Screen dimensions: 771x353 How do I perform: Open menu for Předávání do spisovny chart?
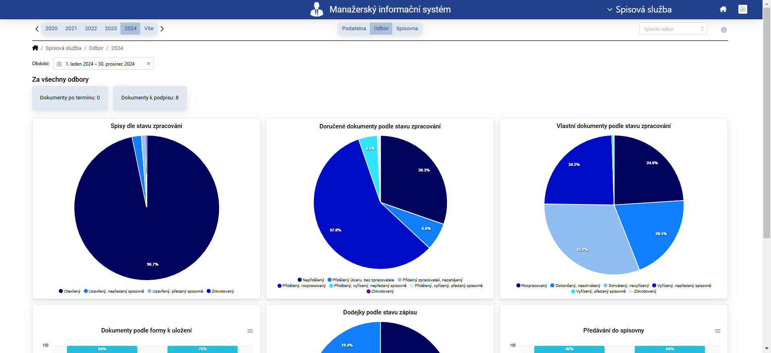(x=717, y=331)
